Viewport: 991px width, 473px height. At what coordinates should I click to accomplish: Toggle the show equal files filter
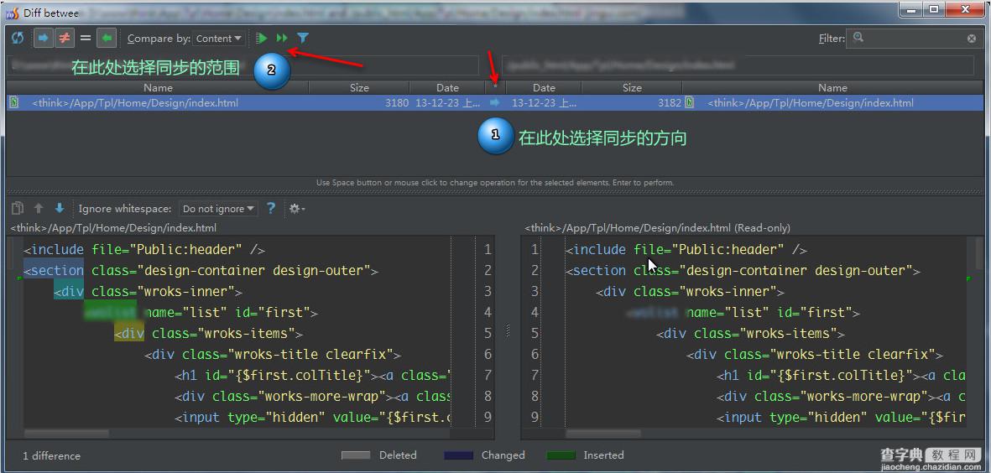point(86,39)
